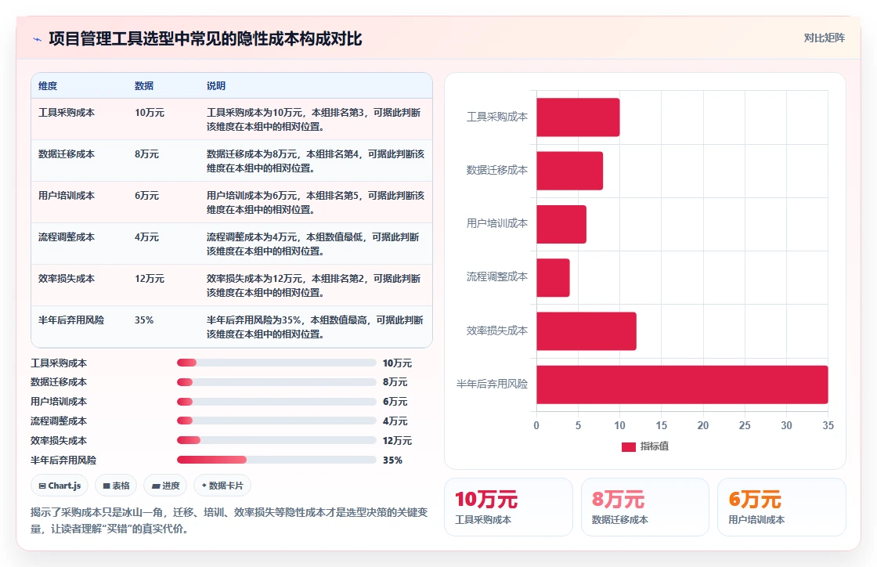
Task: Click the 用户培训成本 table row name
Action: 67,195
